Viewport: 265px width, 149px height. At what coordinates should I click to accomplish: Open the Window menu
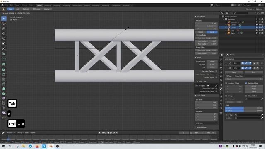tap(24, 5)
